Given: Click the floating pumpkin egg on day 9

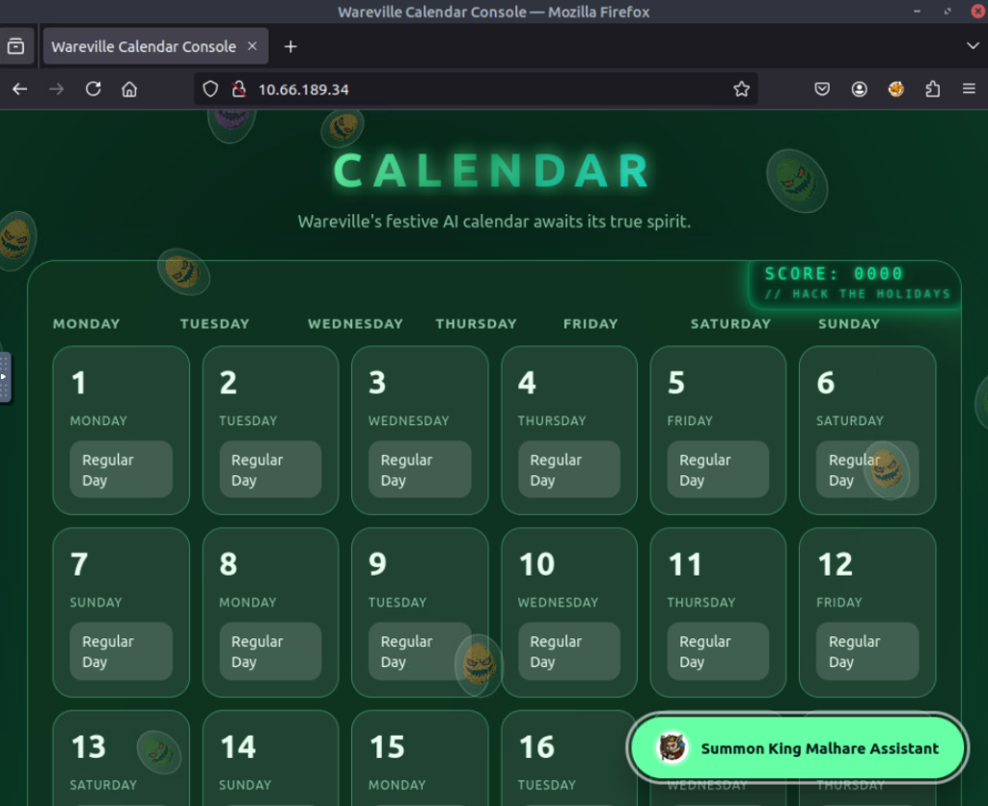Looking at the screenshot, I should [479, 663].
